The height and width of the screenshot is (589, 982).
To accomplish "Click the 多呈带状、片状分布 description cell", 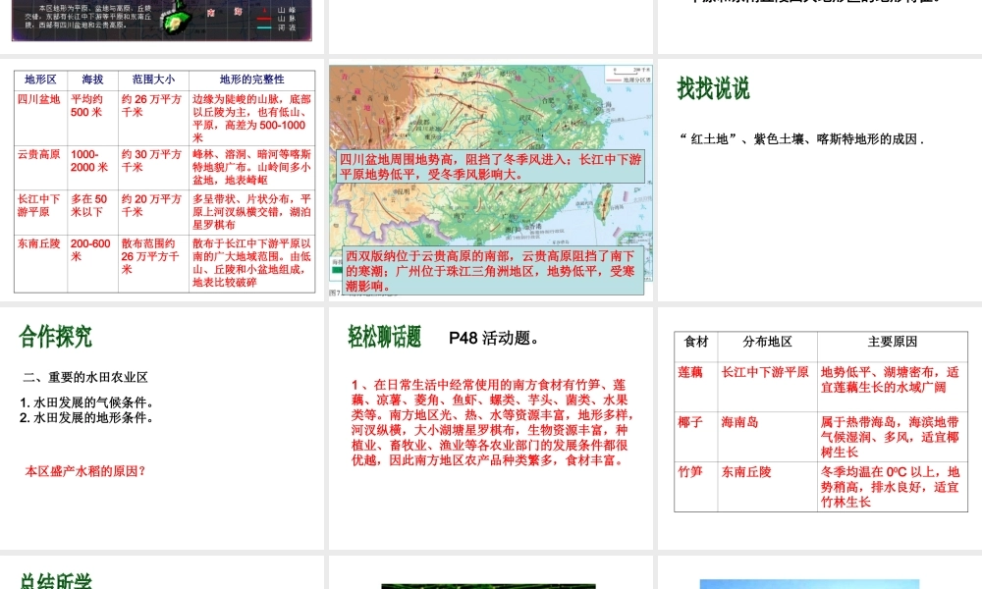I will pyautogui.click(x=251, y=212).
